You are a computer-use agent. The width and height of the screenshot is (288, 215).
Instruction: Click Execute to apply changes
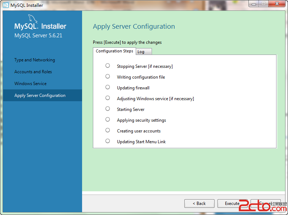pos(232,204)
